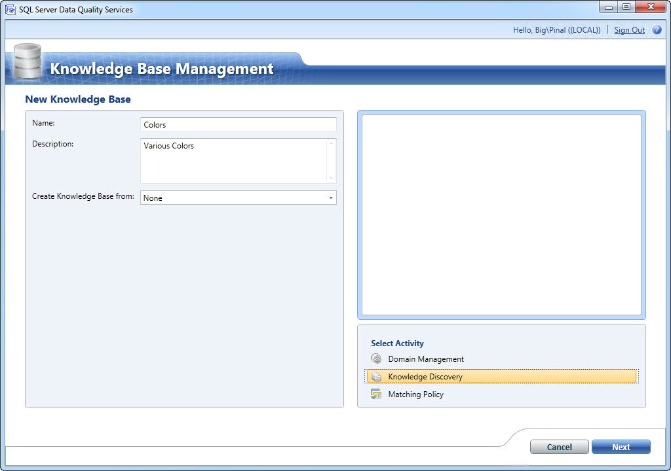Image resolution: width=671 pixels, height=471 pixels.
Task: Click the help question mark icon
Action: click(657, 30)
